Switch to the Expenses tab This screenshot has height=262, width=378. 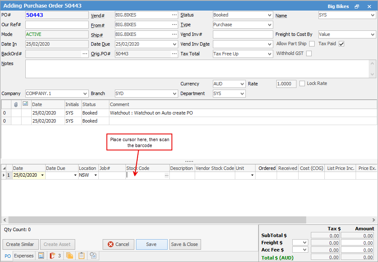click(24, 256)
